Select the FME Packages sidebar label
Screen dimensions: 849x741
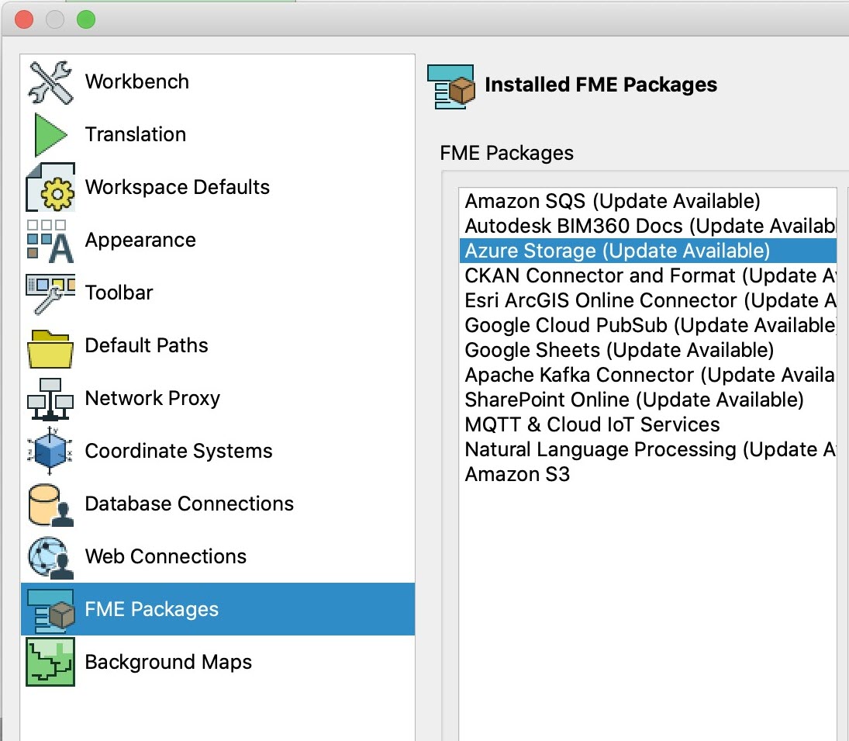tap(152, 609)
